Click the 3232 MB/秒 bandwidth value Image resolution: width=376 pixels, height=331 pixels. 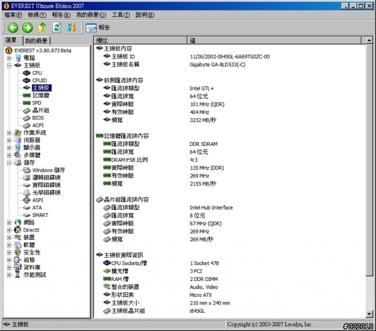pos(203,121)
